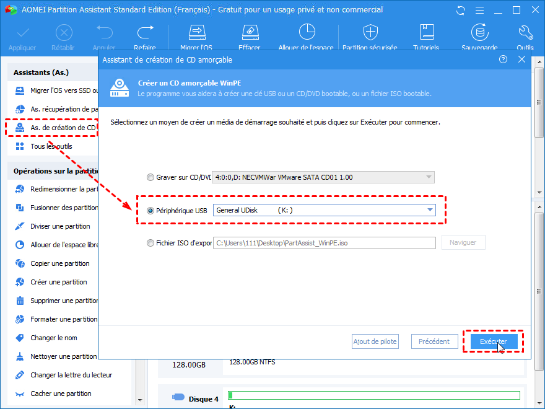Select Fusionner des partitions operation
Screen dimensions: 545x409
[56, 208]
